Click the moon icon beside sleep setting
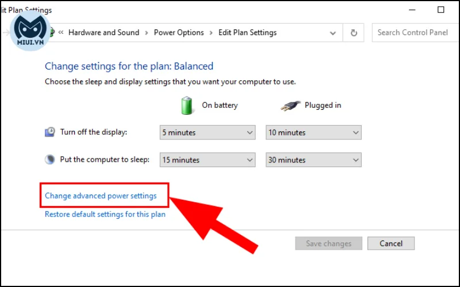 click(50, 160)
